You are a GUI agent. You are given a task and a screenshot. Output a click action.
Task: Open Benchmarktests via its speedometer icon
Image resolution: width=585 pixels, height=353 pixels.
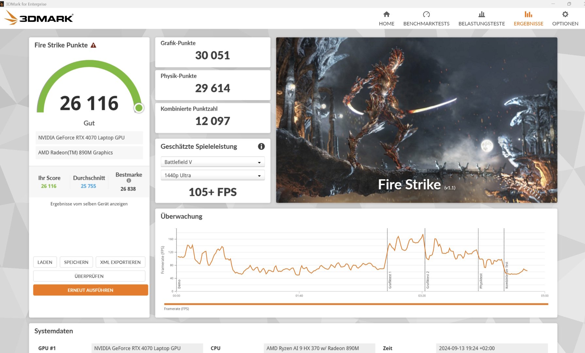(x=426, y=14)
